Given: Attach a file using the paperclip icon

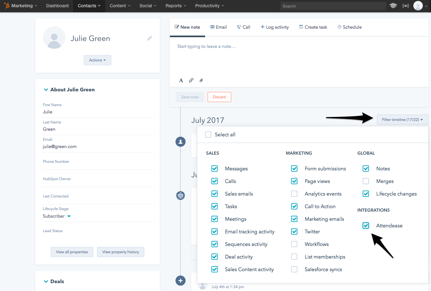Looking at the screenshot, I should 201,80.
